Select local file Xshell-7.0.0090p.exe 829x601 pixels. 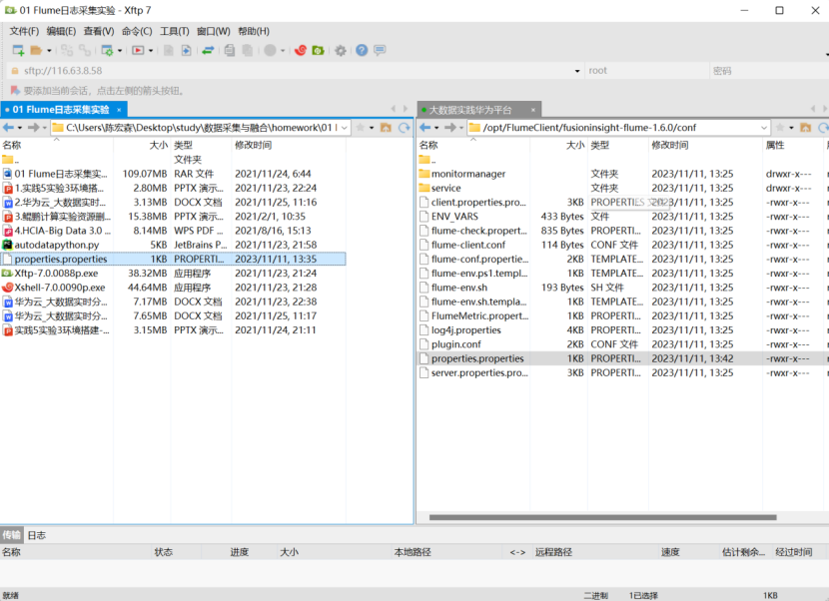tap(173, 288)
